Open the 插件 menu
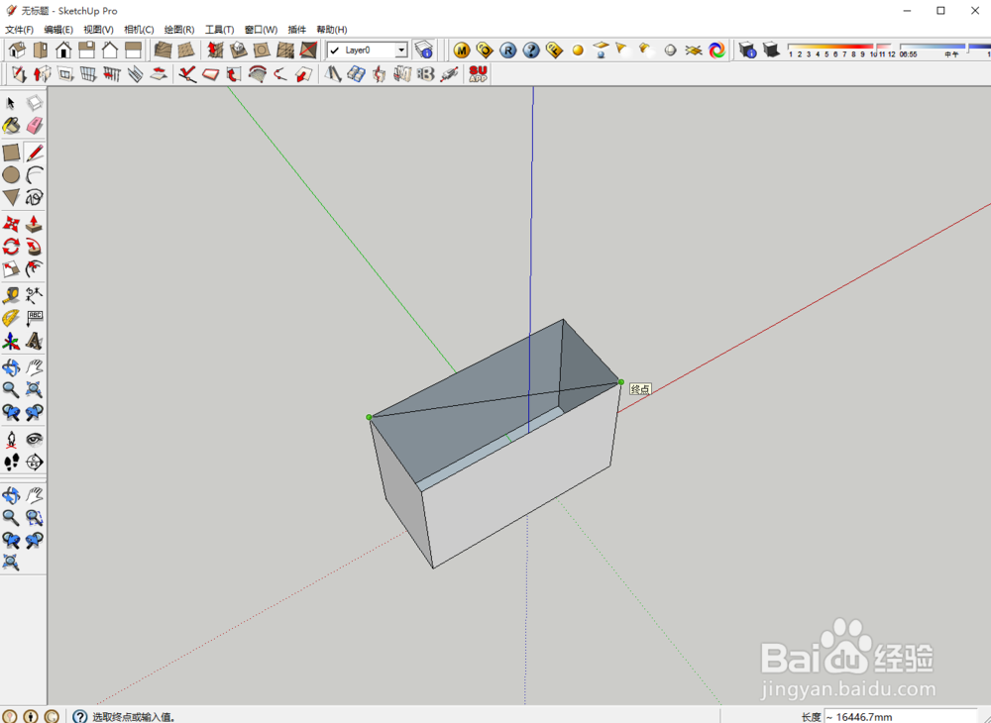Viewport: 991px width, 723px height. tap(297, 30)
